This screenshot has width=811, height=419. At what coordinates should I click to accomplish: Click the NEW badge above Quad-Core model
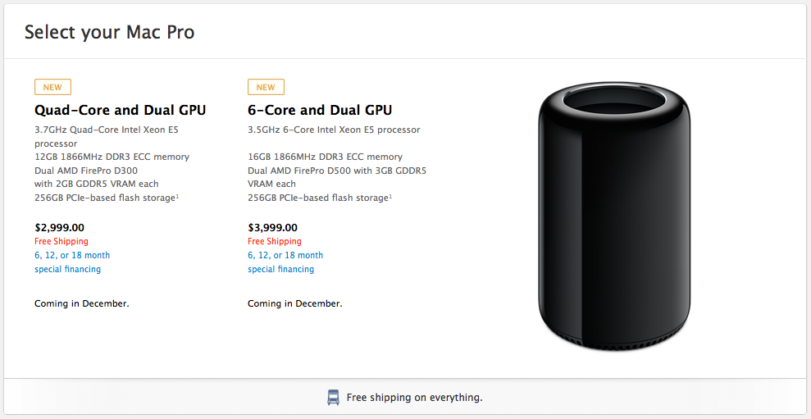tap(52, 87)
